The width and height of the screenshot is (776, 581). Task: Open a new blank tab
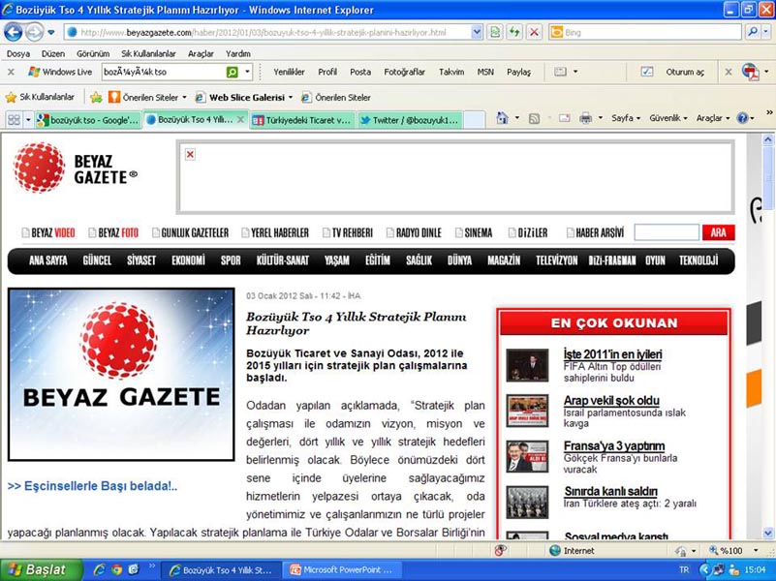point(474,120)
